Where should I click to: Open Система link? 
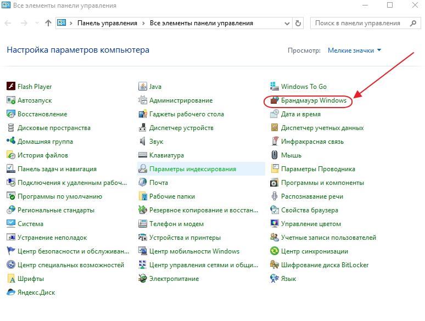pos(30,224)
